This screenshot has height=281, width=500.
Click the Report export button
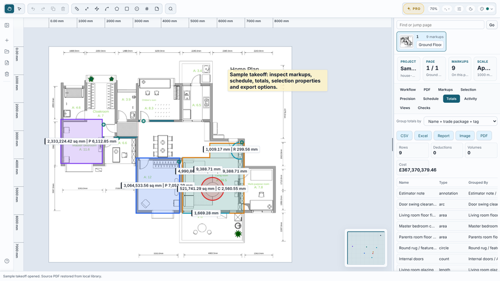click(443, 136)
